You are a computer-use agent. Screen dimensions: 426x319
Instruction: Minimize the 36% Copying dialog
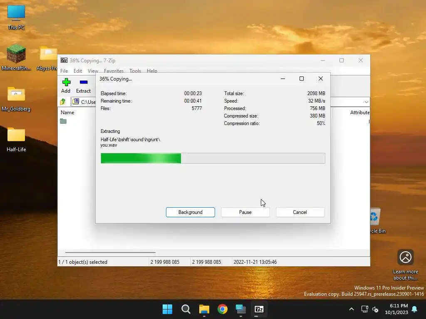pos(283,79)
